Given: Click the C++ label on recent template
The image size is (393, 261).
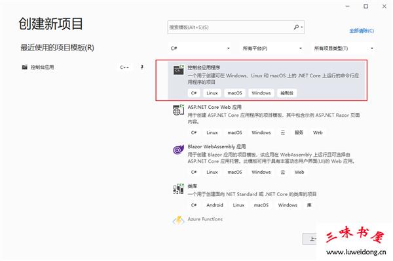Looking at the screenshot, I should 124,68.
